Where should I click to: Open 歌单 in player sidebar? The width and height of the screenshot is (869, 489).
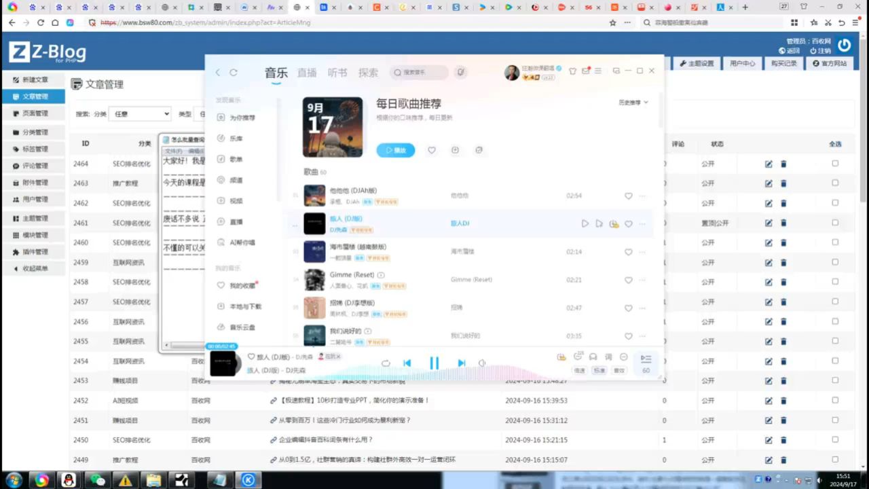click(229, 159)
